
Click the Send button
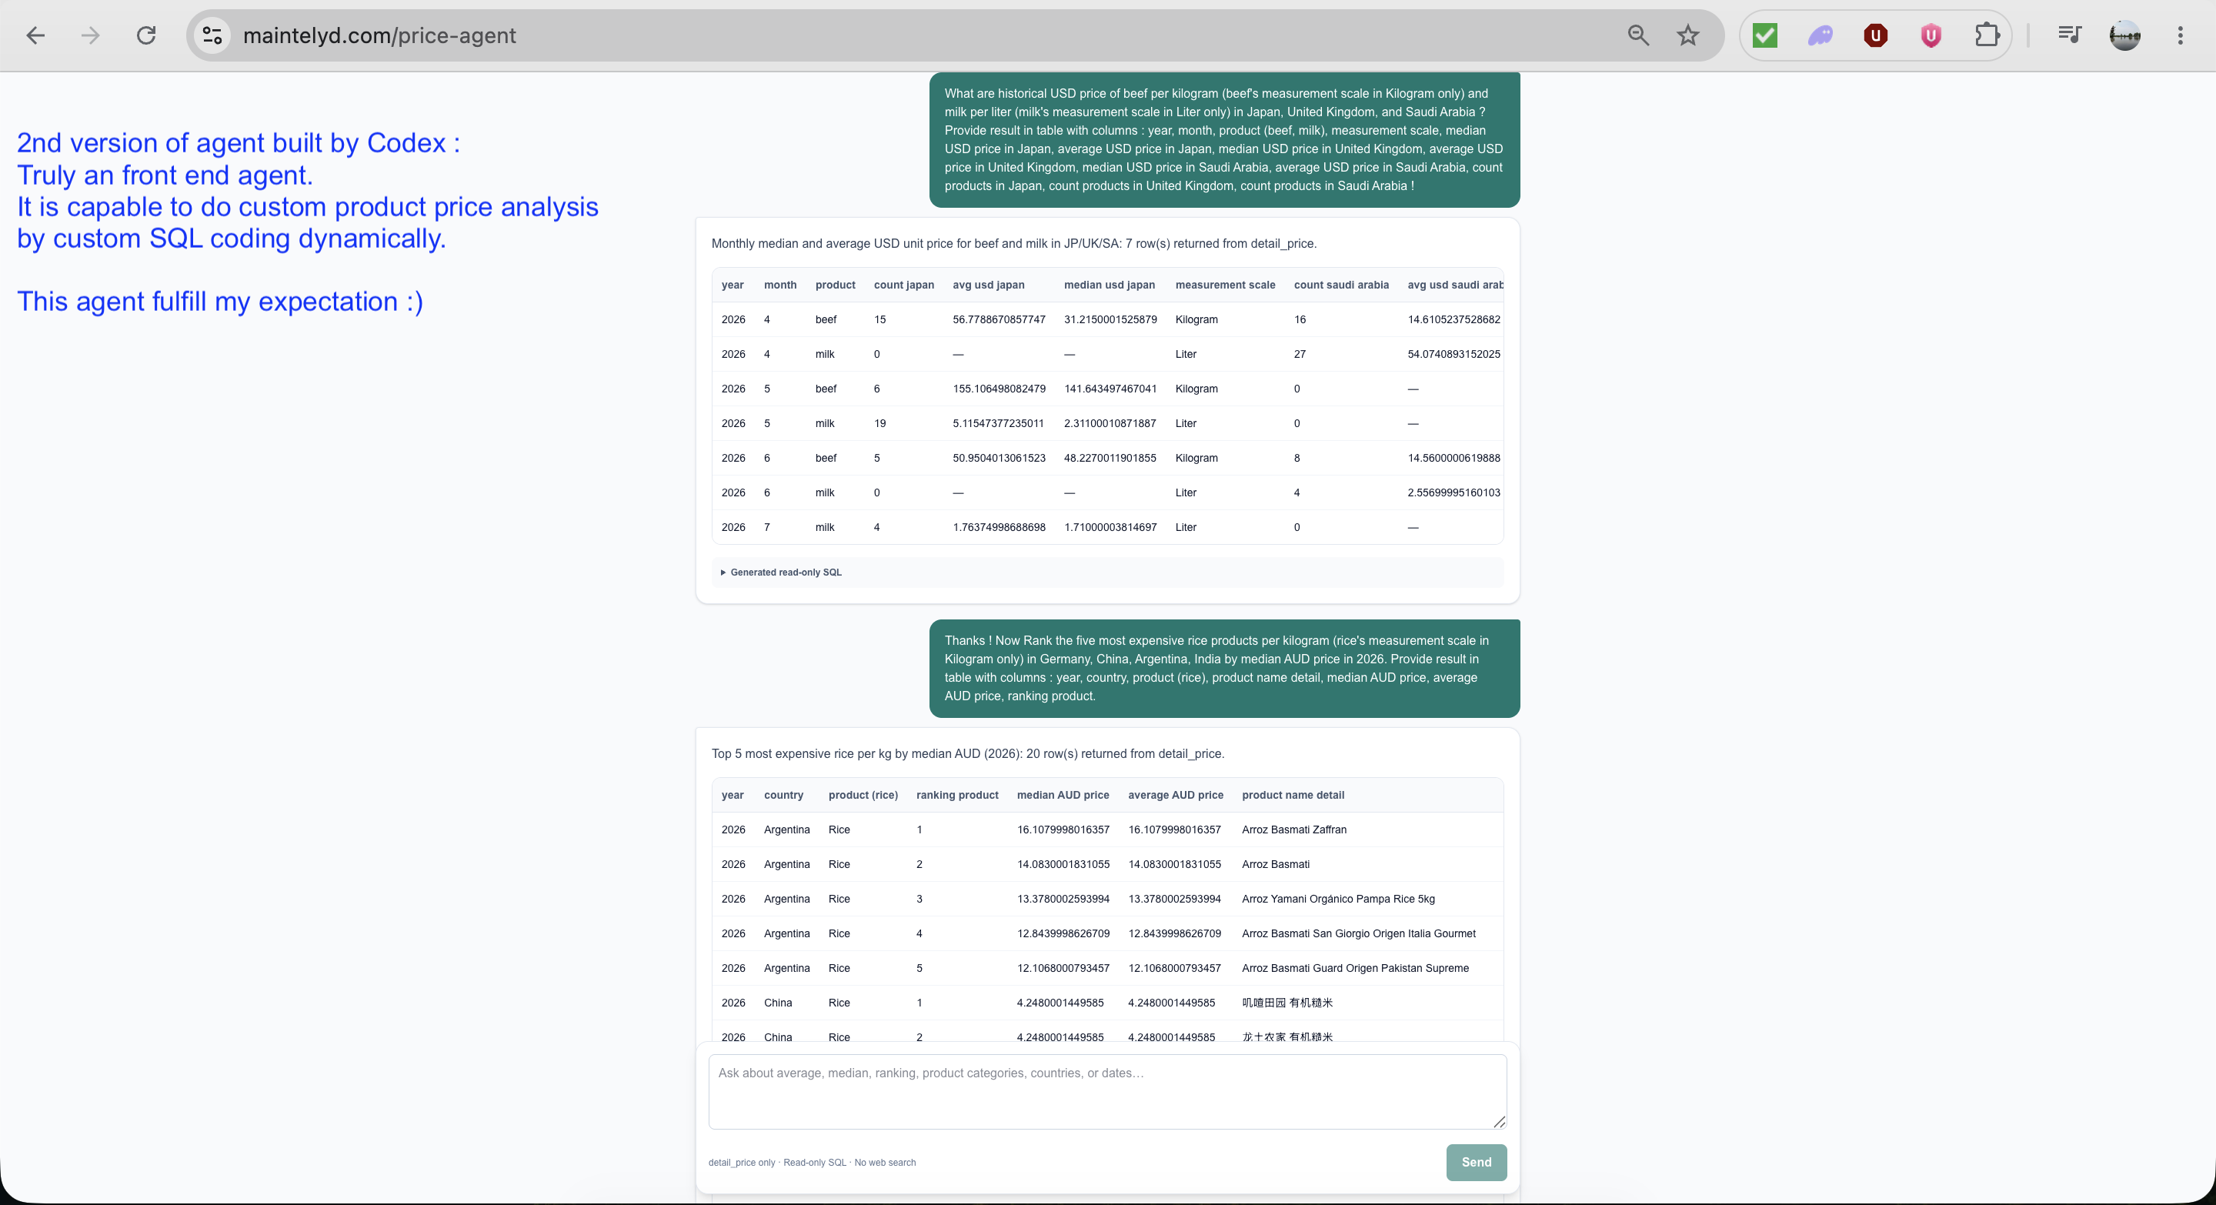1477,1162
